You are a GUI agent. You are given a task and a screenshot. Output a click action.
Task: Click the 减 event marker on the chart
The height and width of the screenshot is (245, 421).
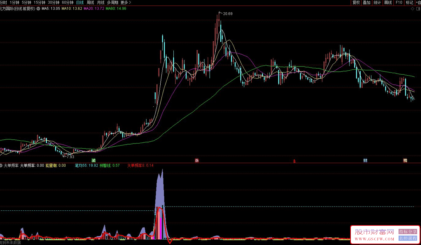point(94,160)
